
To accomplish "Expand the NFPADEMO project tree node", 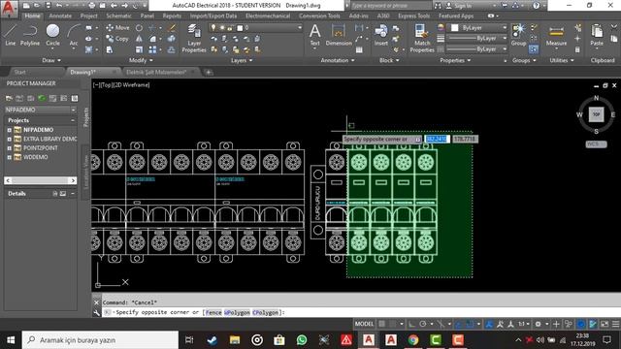I will 9,130.
